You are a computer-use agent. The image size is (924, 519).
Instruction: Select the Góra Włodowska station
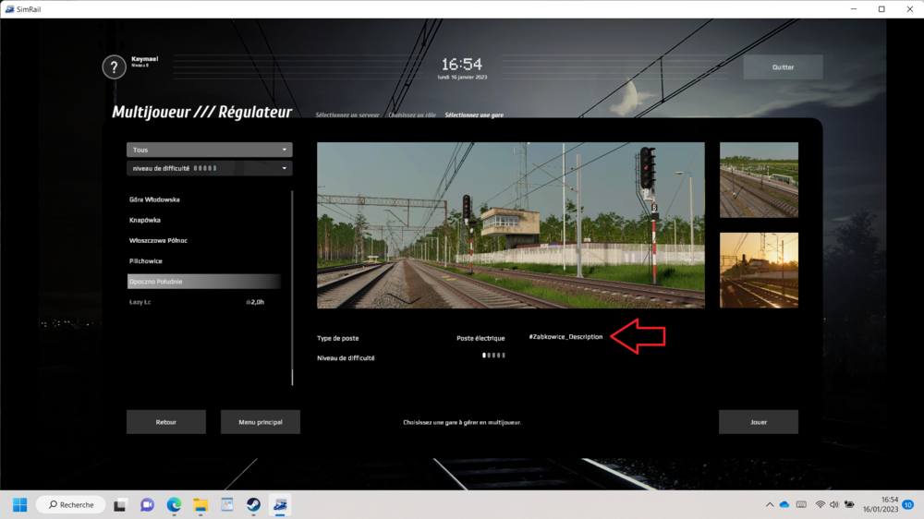(155, 199)
